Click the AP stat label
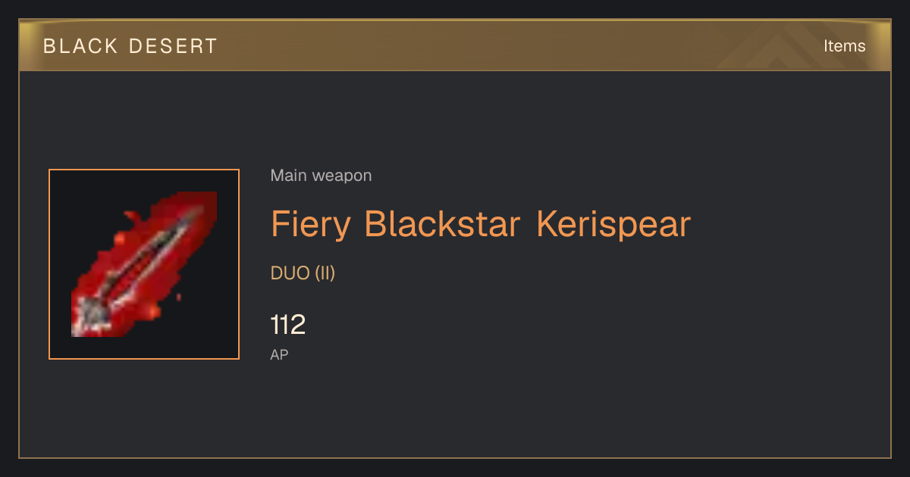Viewport: 910px width, 477px height. pyautogui.click(x=279, y=354)
